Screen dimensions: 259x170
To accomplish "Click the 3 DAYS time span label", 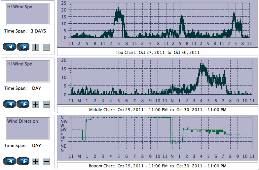I will tap(38, 31).
